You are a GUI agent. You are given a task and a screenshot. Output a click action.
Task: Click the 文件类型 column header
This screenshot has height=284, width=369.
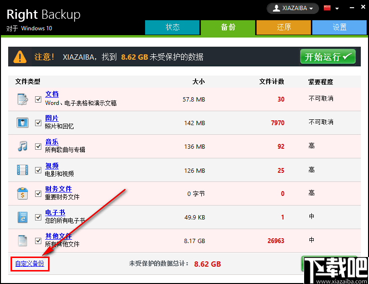pos(28,81)
